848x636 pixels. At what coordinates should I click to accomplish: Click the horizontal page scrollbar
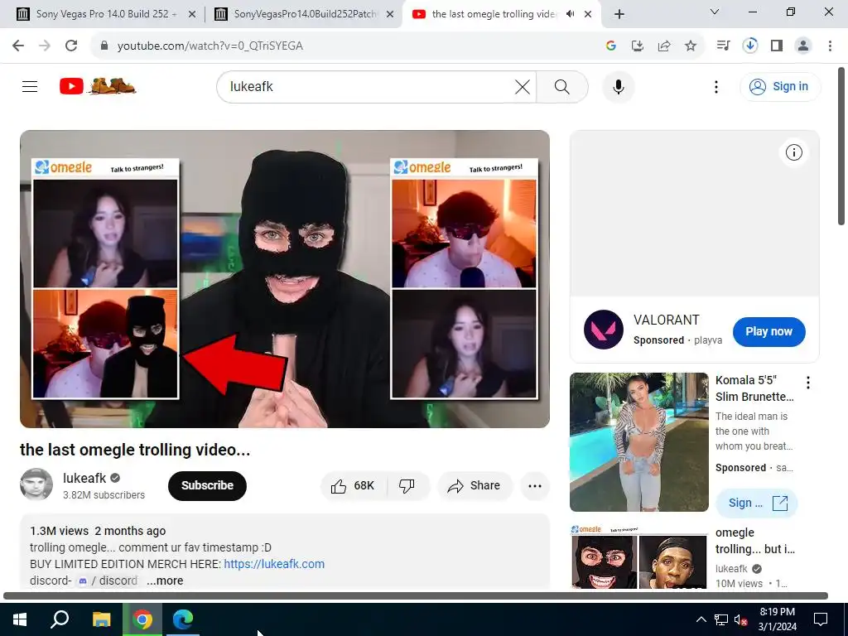click(416, 596)
